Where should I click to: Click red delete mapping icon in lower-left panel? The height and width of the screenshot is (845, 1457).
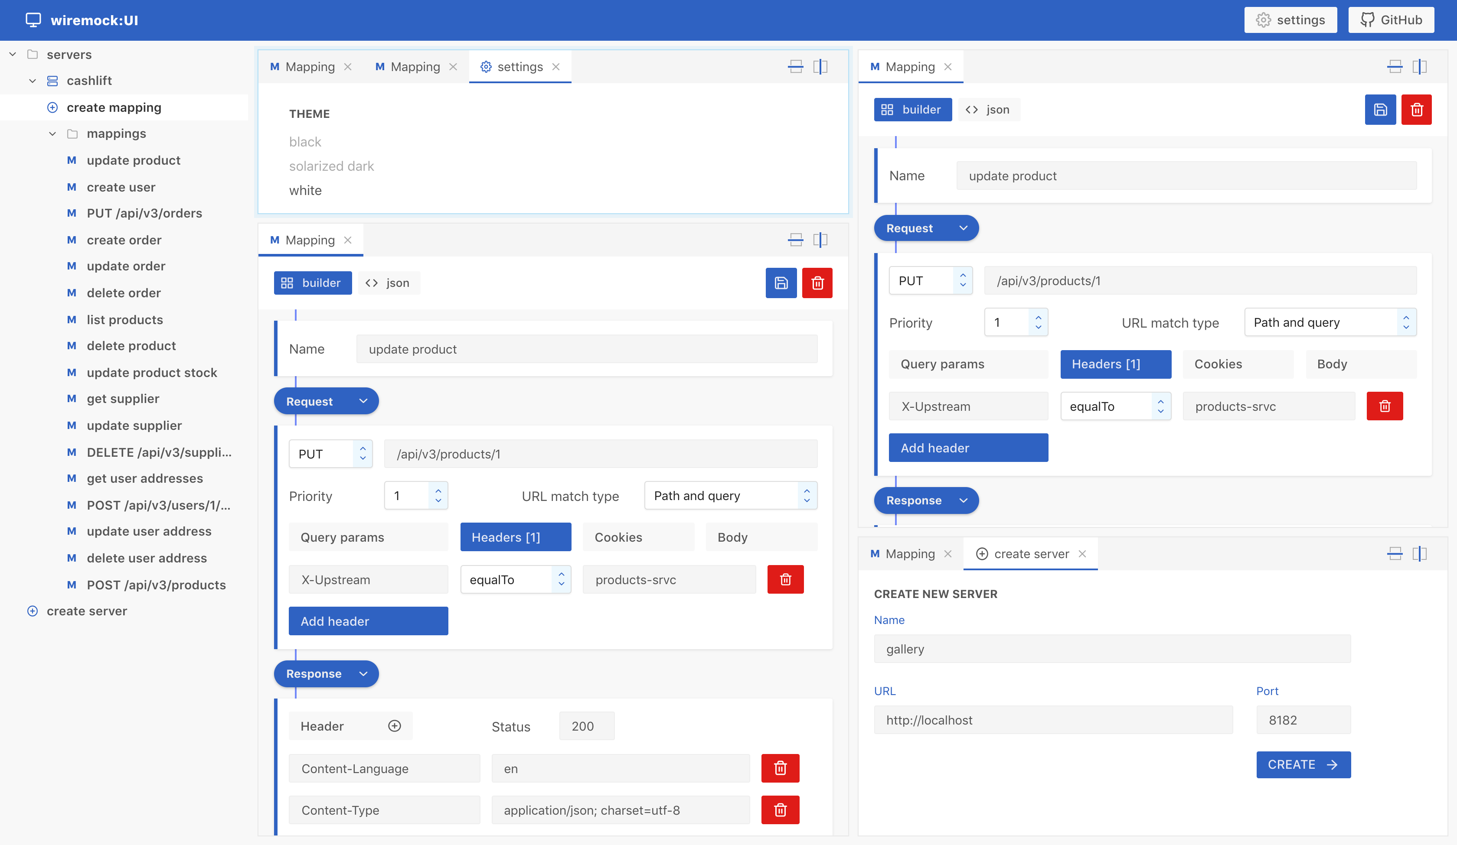[x=817, y=283]
